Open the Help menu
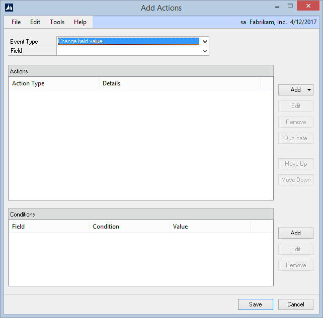 tap(80, 22)
